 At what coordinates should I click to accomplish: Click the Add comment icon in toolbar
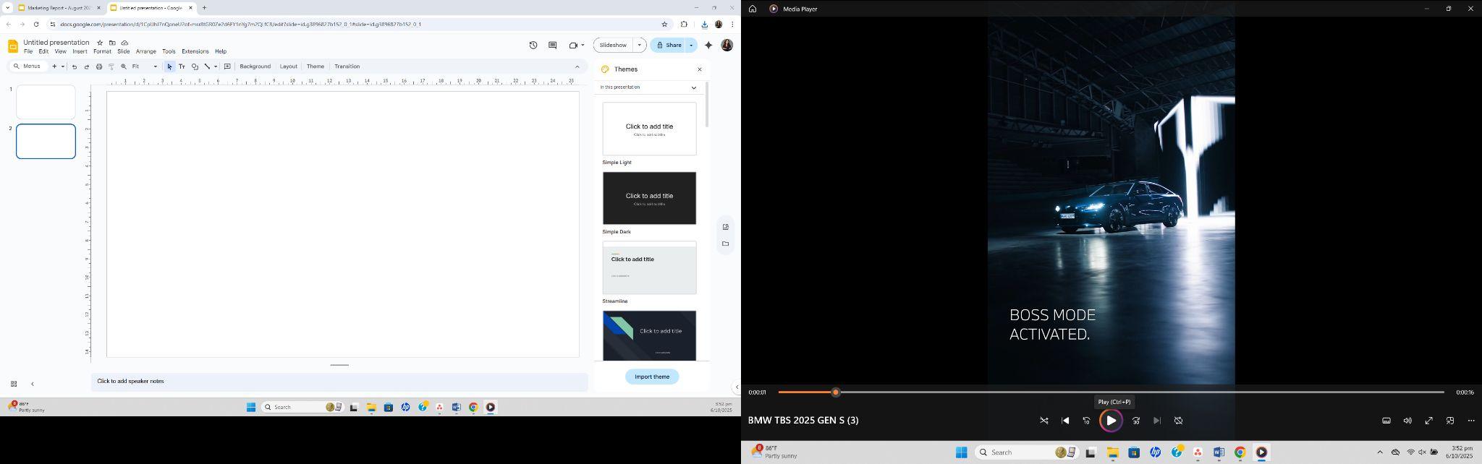point(227,66)
